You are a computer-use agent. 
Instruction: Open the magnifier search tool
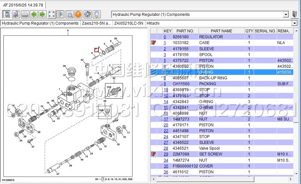69,14
